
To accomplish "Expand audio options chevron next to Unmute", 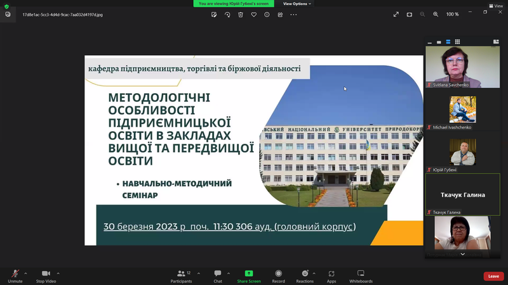I will (25, 274).
